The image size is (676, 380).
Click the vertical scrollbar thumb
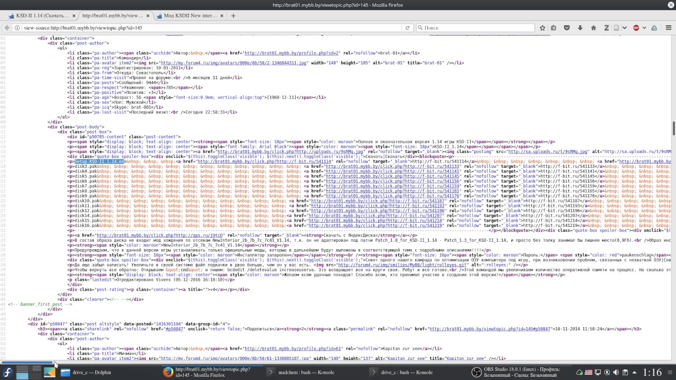(x=673, y=128)
